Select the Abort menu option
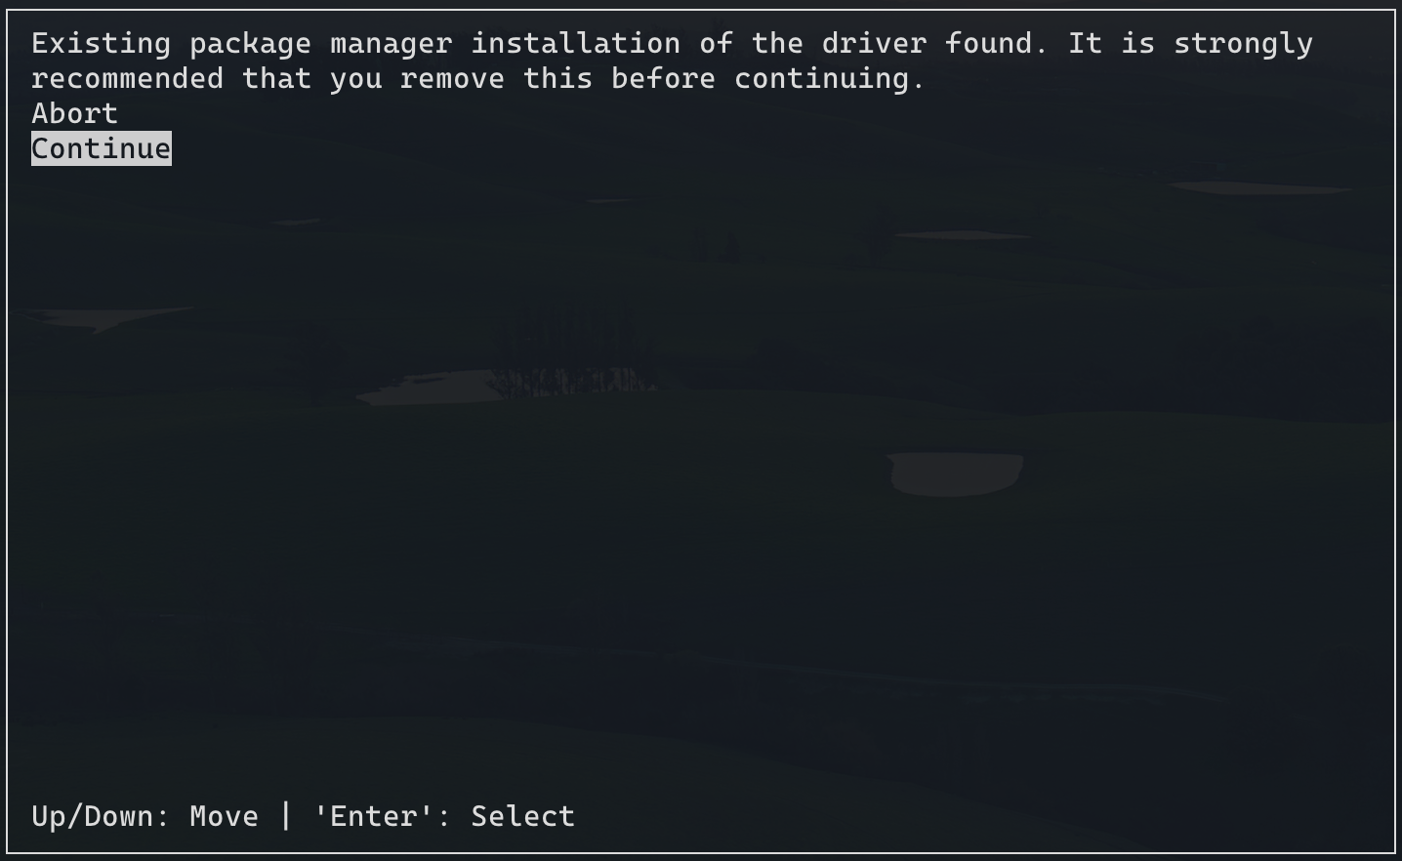The image size is (1402, 861). 74,113
